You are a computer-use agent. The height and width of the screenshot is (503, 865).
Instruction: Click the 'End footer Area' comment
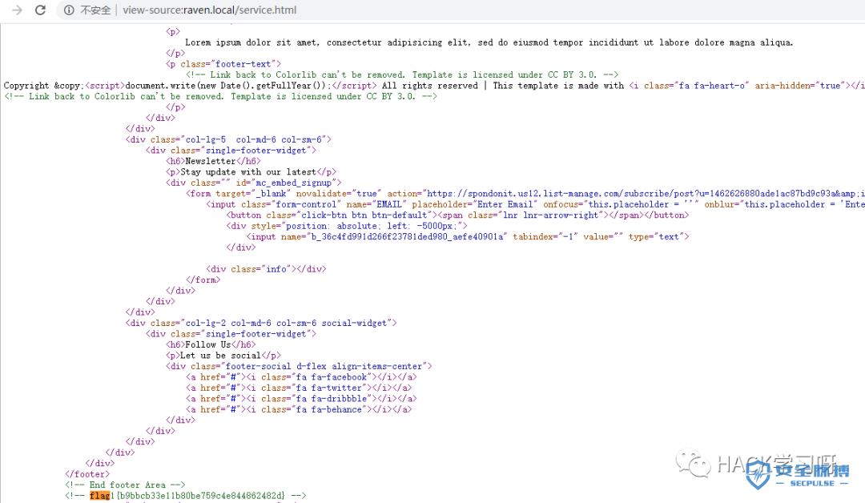[x=125, y=485]
